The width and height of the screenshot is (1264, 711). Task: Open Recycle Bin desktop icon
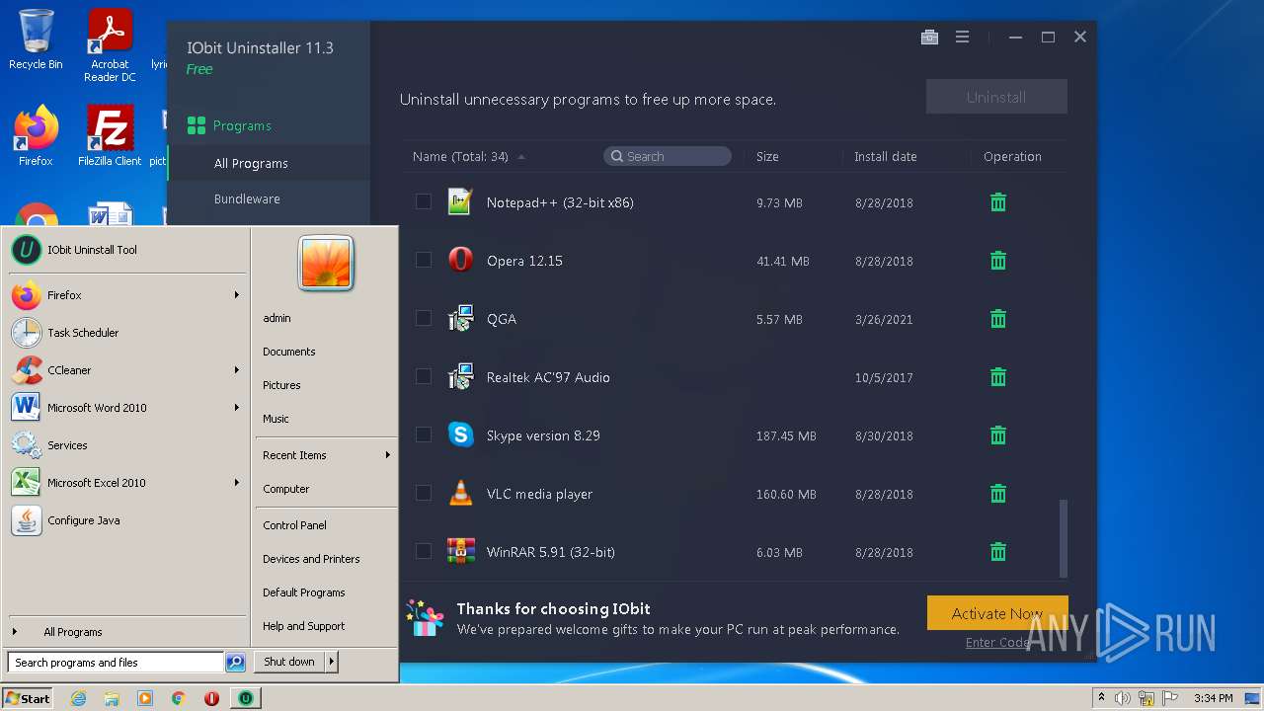tap(36, 39)
